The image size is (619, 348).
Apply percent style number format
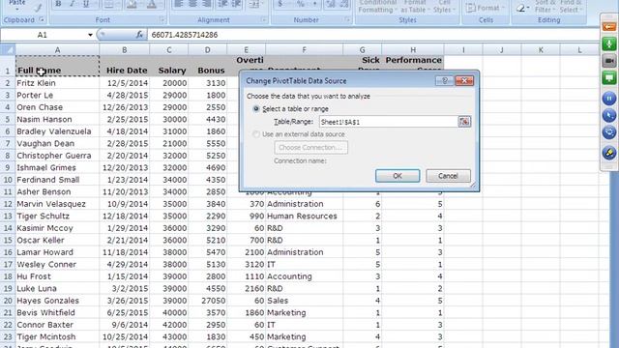301,4
